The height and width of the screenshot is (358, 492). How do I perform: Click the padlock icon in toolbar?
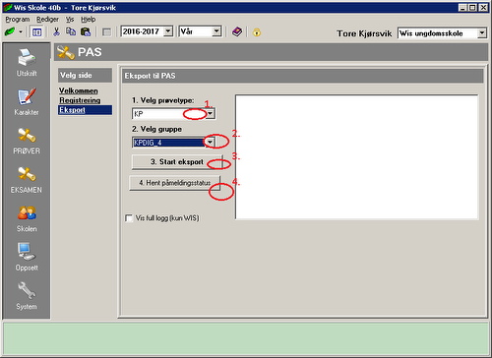(257, 32)
